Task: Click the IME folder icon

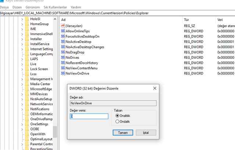Action: pyautogui.click(x=27, y=29)
